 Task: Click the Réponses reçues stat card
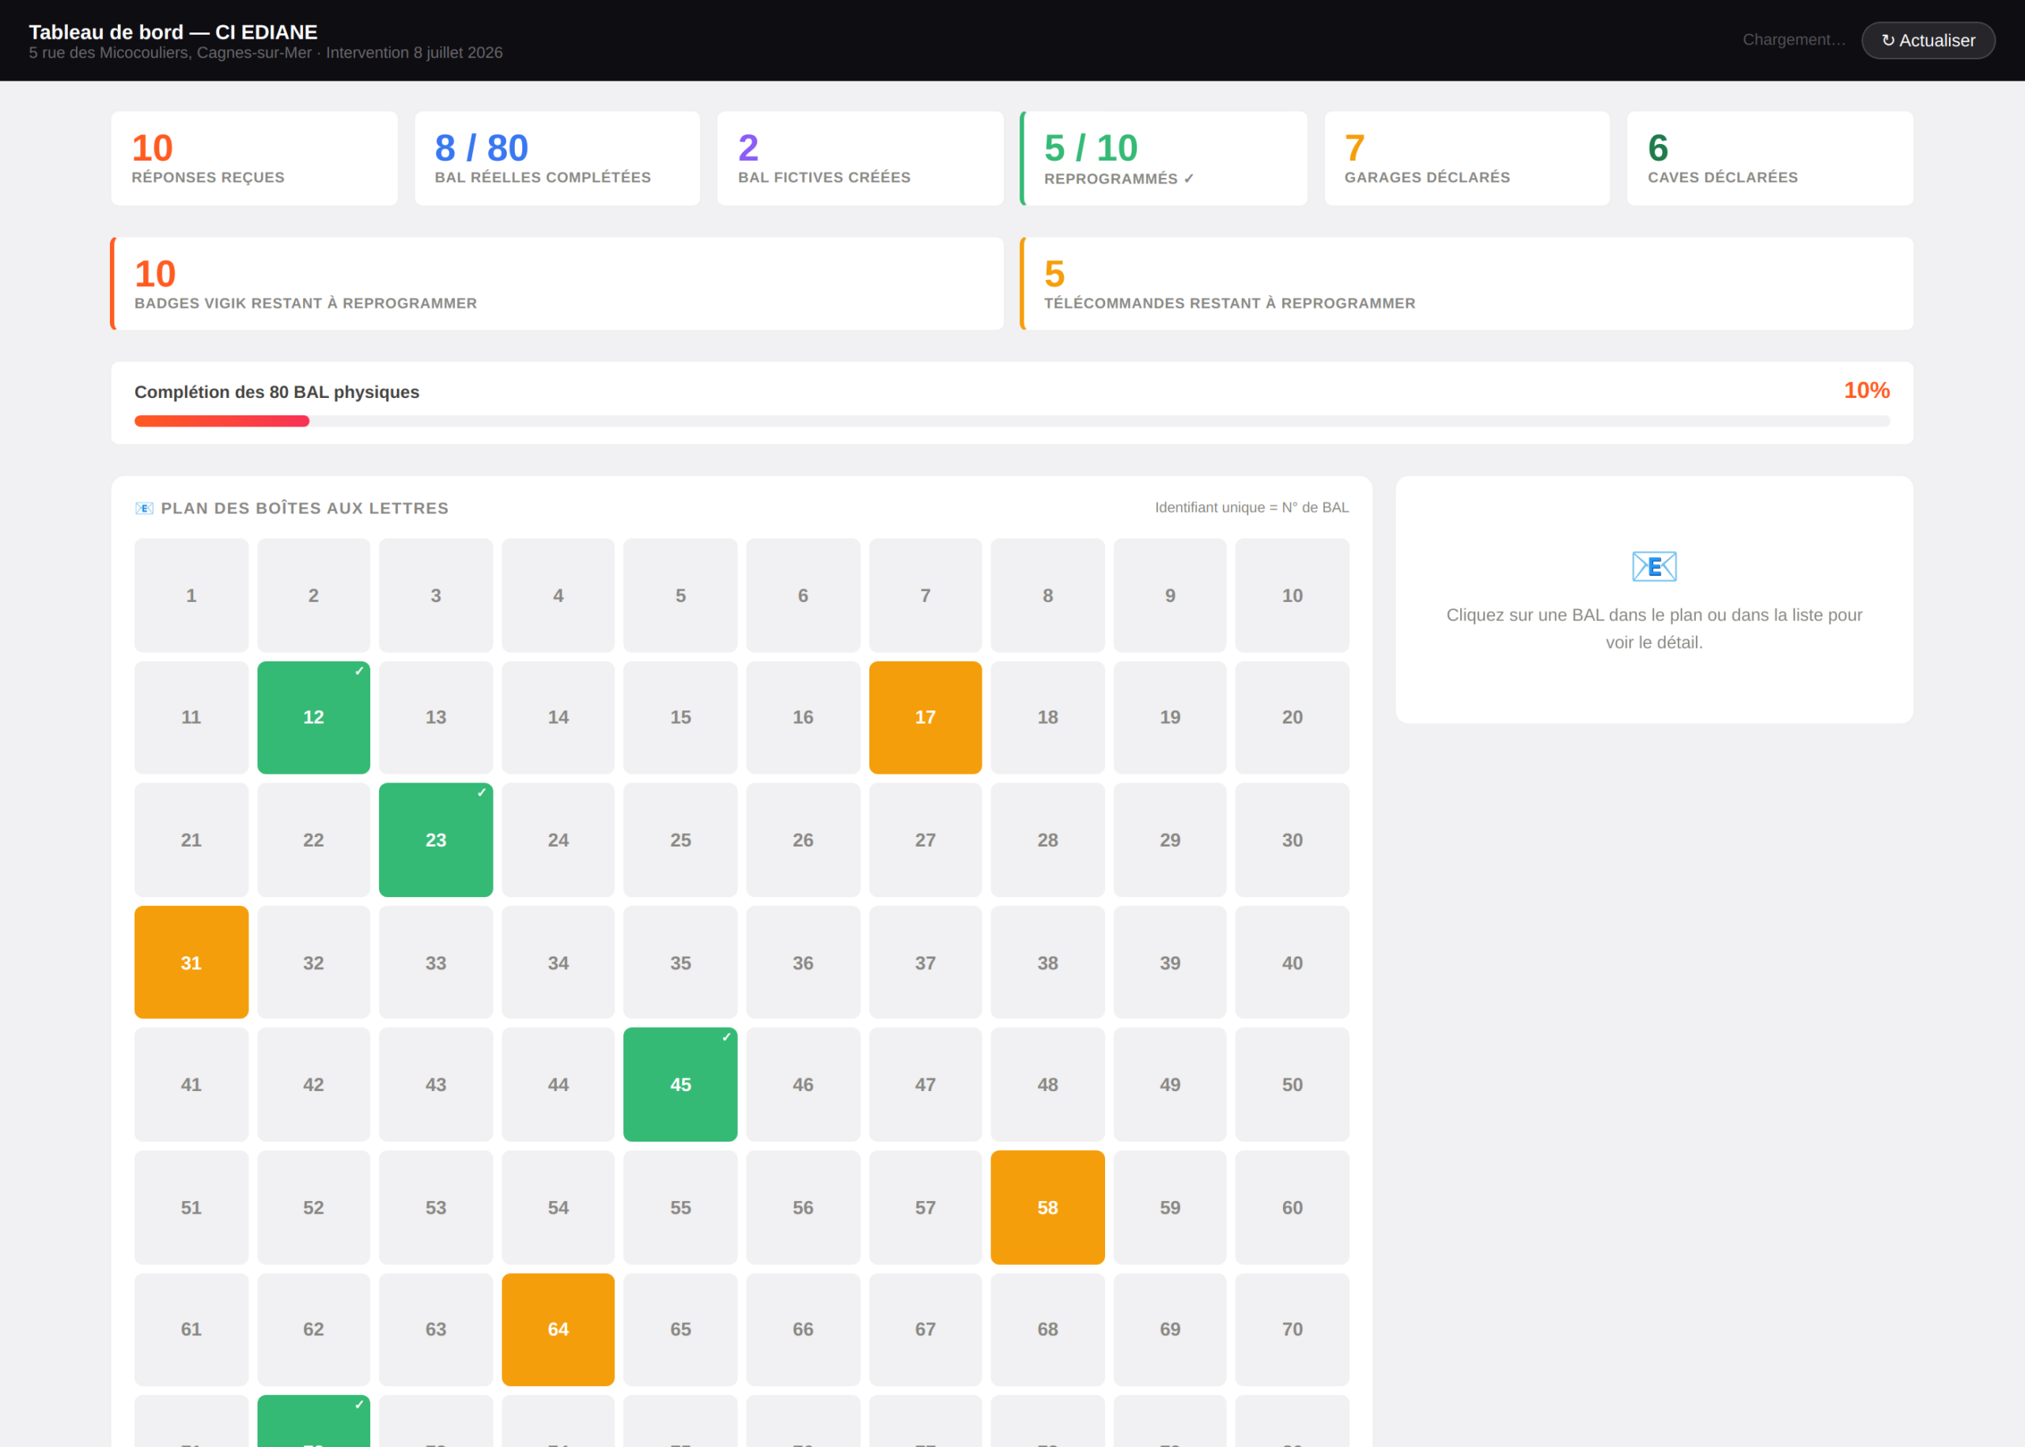click(254, 158)
